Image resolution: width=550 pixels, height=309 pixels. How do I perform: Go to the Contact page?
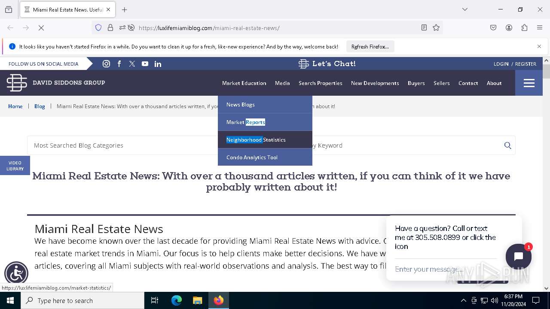pos(468,83)
